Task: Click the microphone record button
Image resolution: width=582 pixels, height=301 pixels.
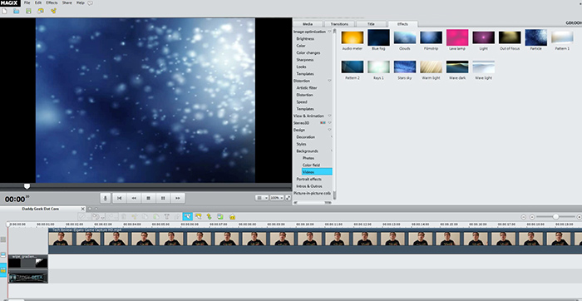Action: [x=105, y=198]
